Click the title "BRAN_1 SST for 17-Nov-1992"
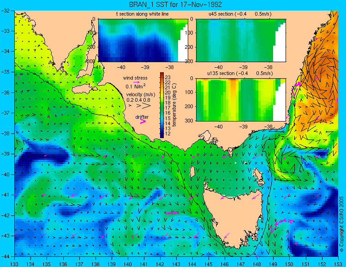Viewport: 346px width, 267px height. click(x=175, y=4)
